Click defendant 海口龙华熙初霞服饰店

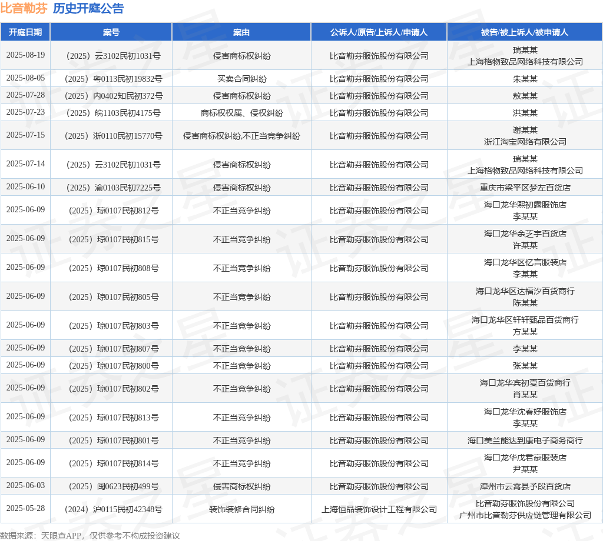(525, 205)
